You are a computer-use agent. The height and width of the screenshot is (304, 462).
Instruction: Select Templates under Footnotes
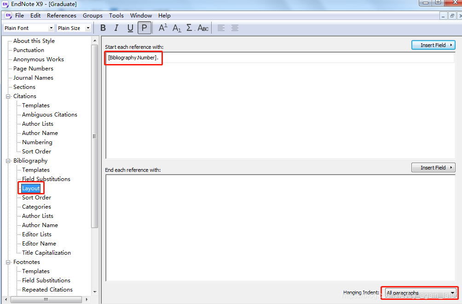point(35,271)
